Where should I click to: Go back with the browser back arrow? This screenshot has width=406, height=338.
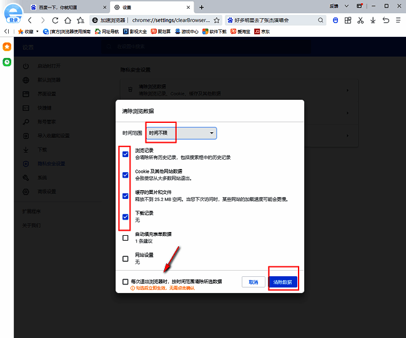[30, 20]
